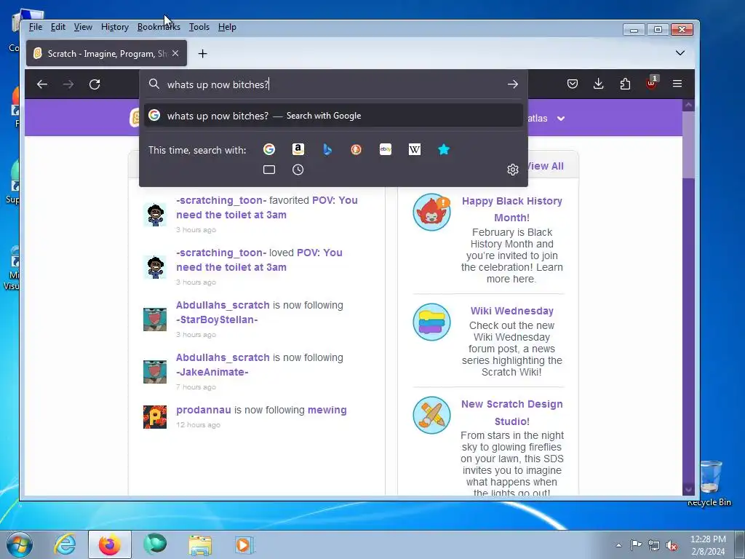Image resolution: width=745 pixels, height=559 pixels.
Task: Search Bookmarks with the star icon
Action: point(444,149)
